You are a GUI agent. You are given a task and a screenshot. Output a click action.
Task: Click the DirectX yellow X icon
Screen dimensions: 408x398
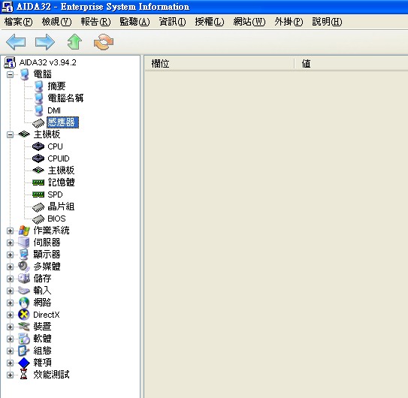24,315
